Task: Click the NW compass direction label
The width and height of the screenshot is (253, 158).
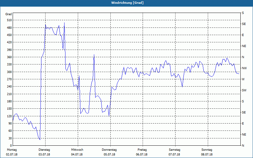Action: [244, 68]
